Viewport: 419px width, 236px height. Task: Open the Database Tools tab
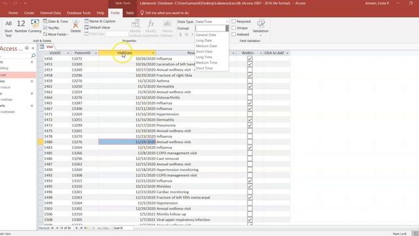[79, 13]
